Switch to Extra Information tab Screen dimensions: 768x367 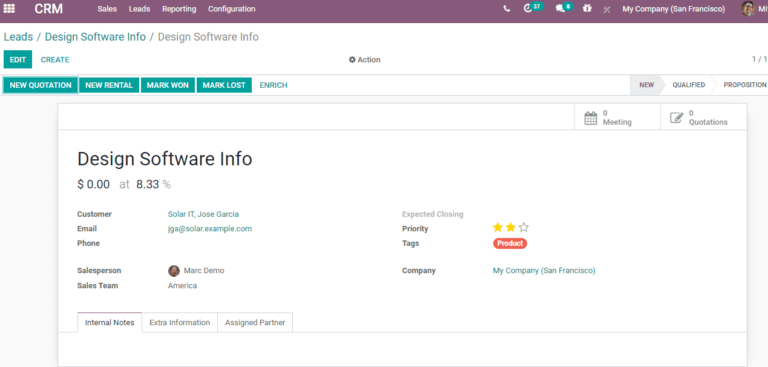coord(180,323)
